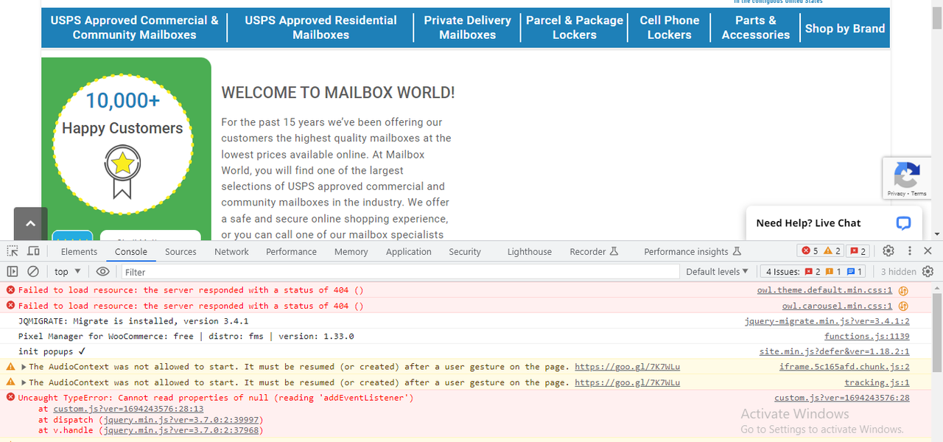This screenshot has width=943, height=442.
Task: Open the functions.js:1139 source link
Action: [866, 336]
